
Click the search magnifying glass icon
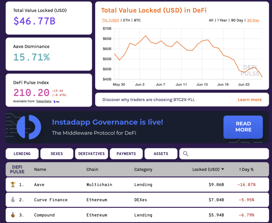(186, 154)
